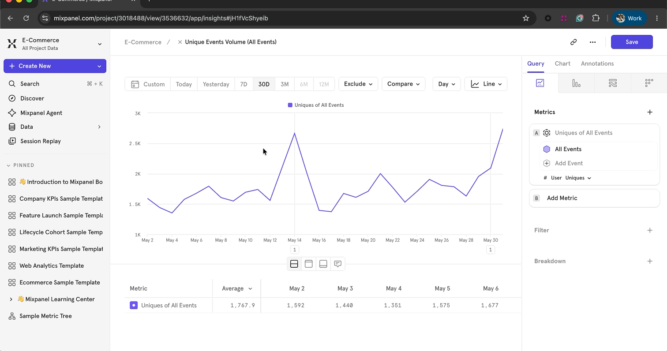Click the May 30 annotation marker
This screenshot has width=667, height=351.
(x=490, y=250)
